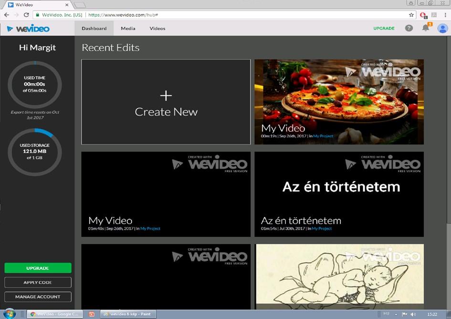The width and height of the screenshot is (451, 319).
Task: Click the browser forward arrow
Action: tap(16, 15)
